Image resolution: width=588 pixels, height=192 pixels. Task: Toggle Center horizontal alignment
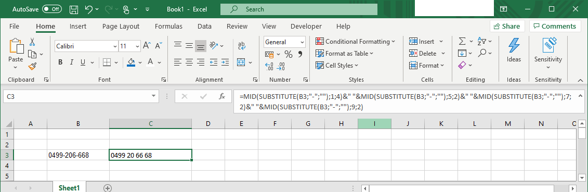pyautogui.click(x=189, y=62)
